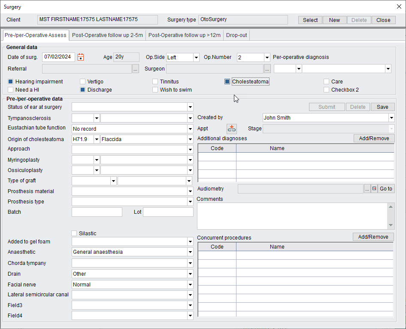The height and width of the screenshot is (329, 406).
Task: Open the Prosthesis type dropdown
Action: tap(190, 202)
